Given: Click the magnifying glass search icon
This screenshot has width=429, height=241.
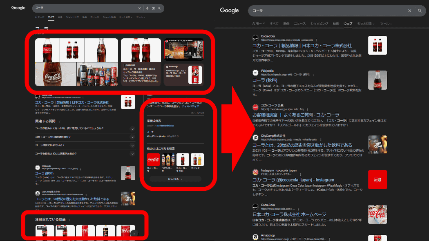Looking at the screenshot, I should click(x=159, y=8).
